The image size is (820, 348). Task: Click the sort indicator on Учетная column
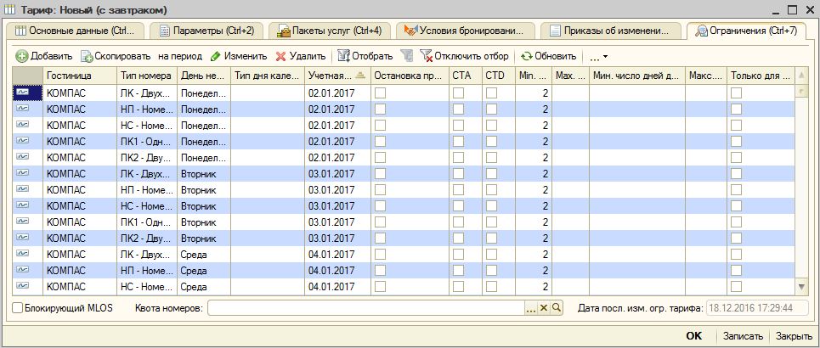[359, 76]
